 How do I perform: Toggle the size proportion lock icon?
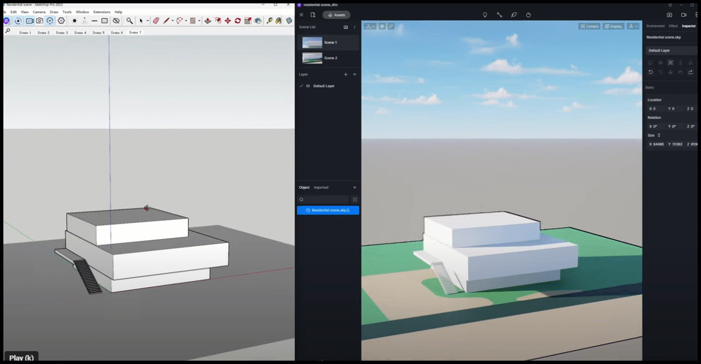[659, 135]
